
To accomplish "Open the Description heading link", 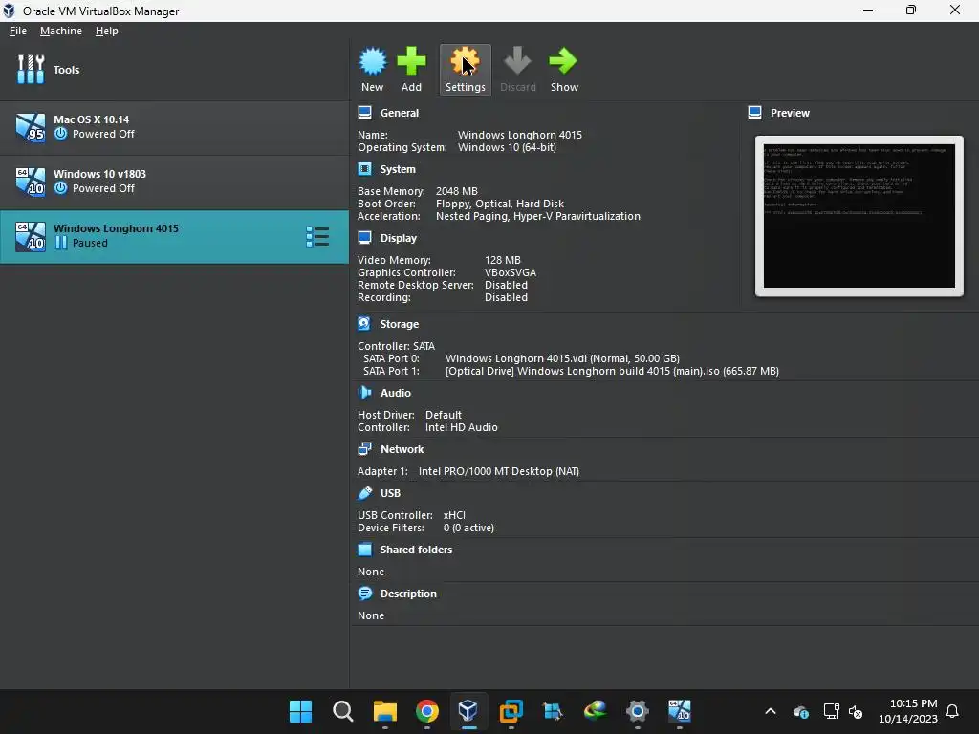I will (x=408, y=594).
